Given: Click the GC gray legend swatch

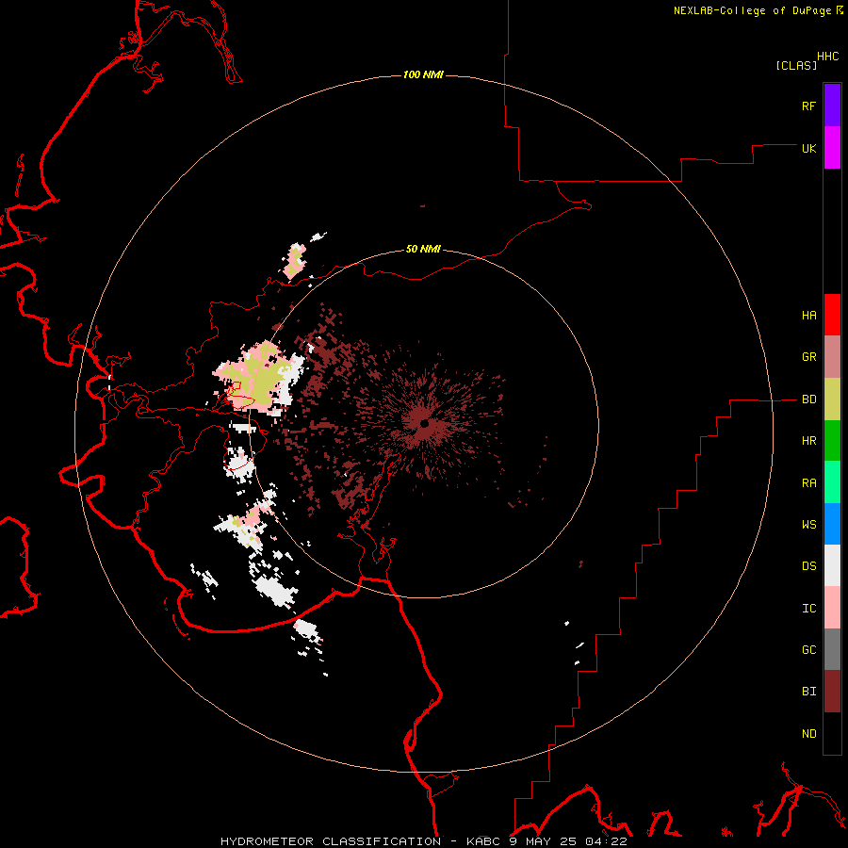Looking at the screenshot, I should pyautogui.click(x=832, y=649).
